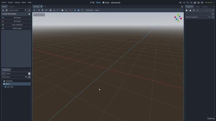This screenshot has width=216, height=121.
Task: Open the Scene menu
Action: point(4,2)
